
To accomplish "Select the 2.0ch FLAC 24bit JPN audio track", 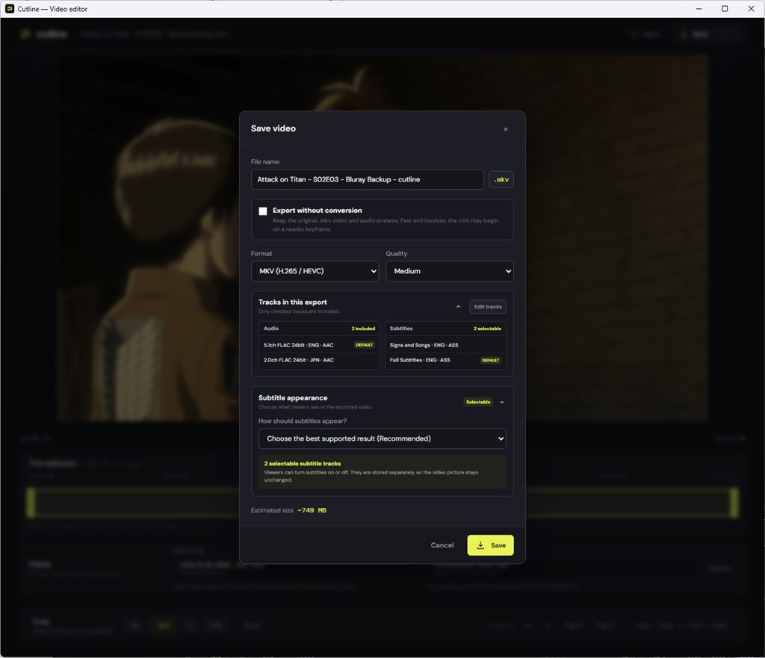I will (319, 360).
